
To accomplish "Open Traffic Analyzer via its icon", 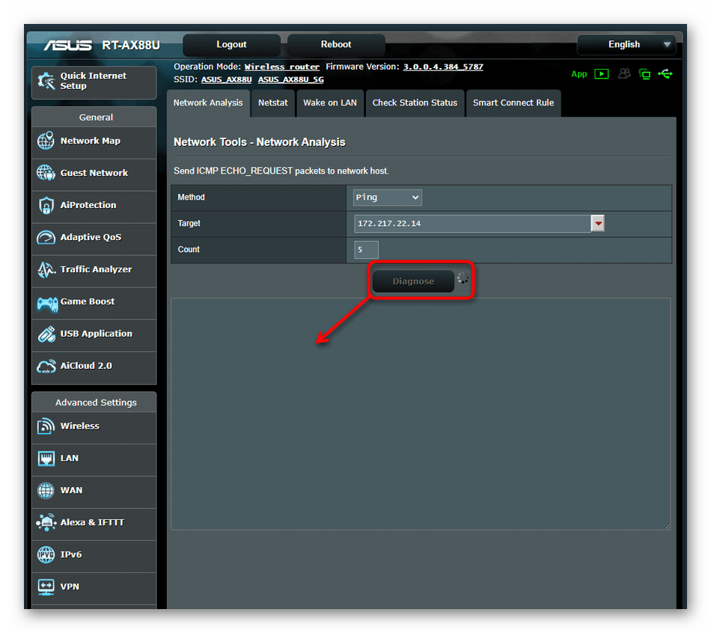I will (x=46, y=270).
